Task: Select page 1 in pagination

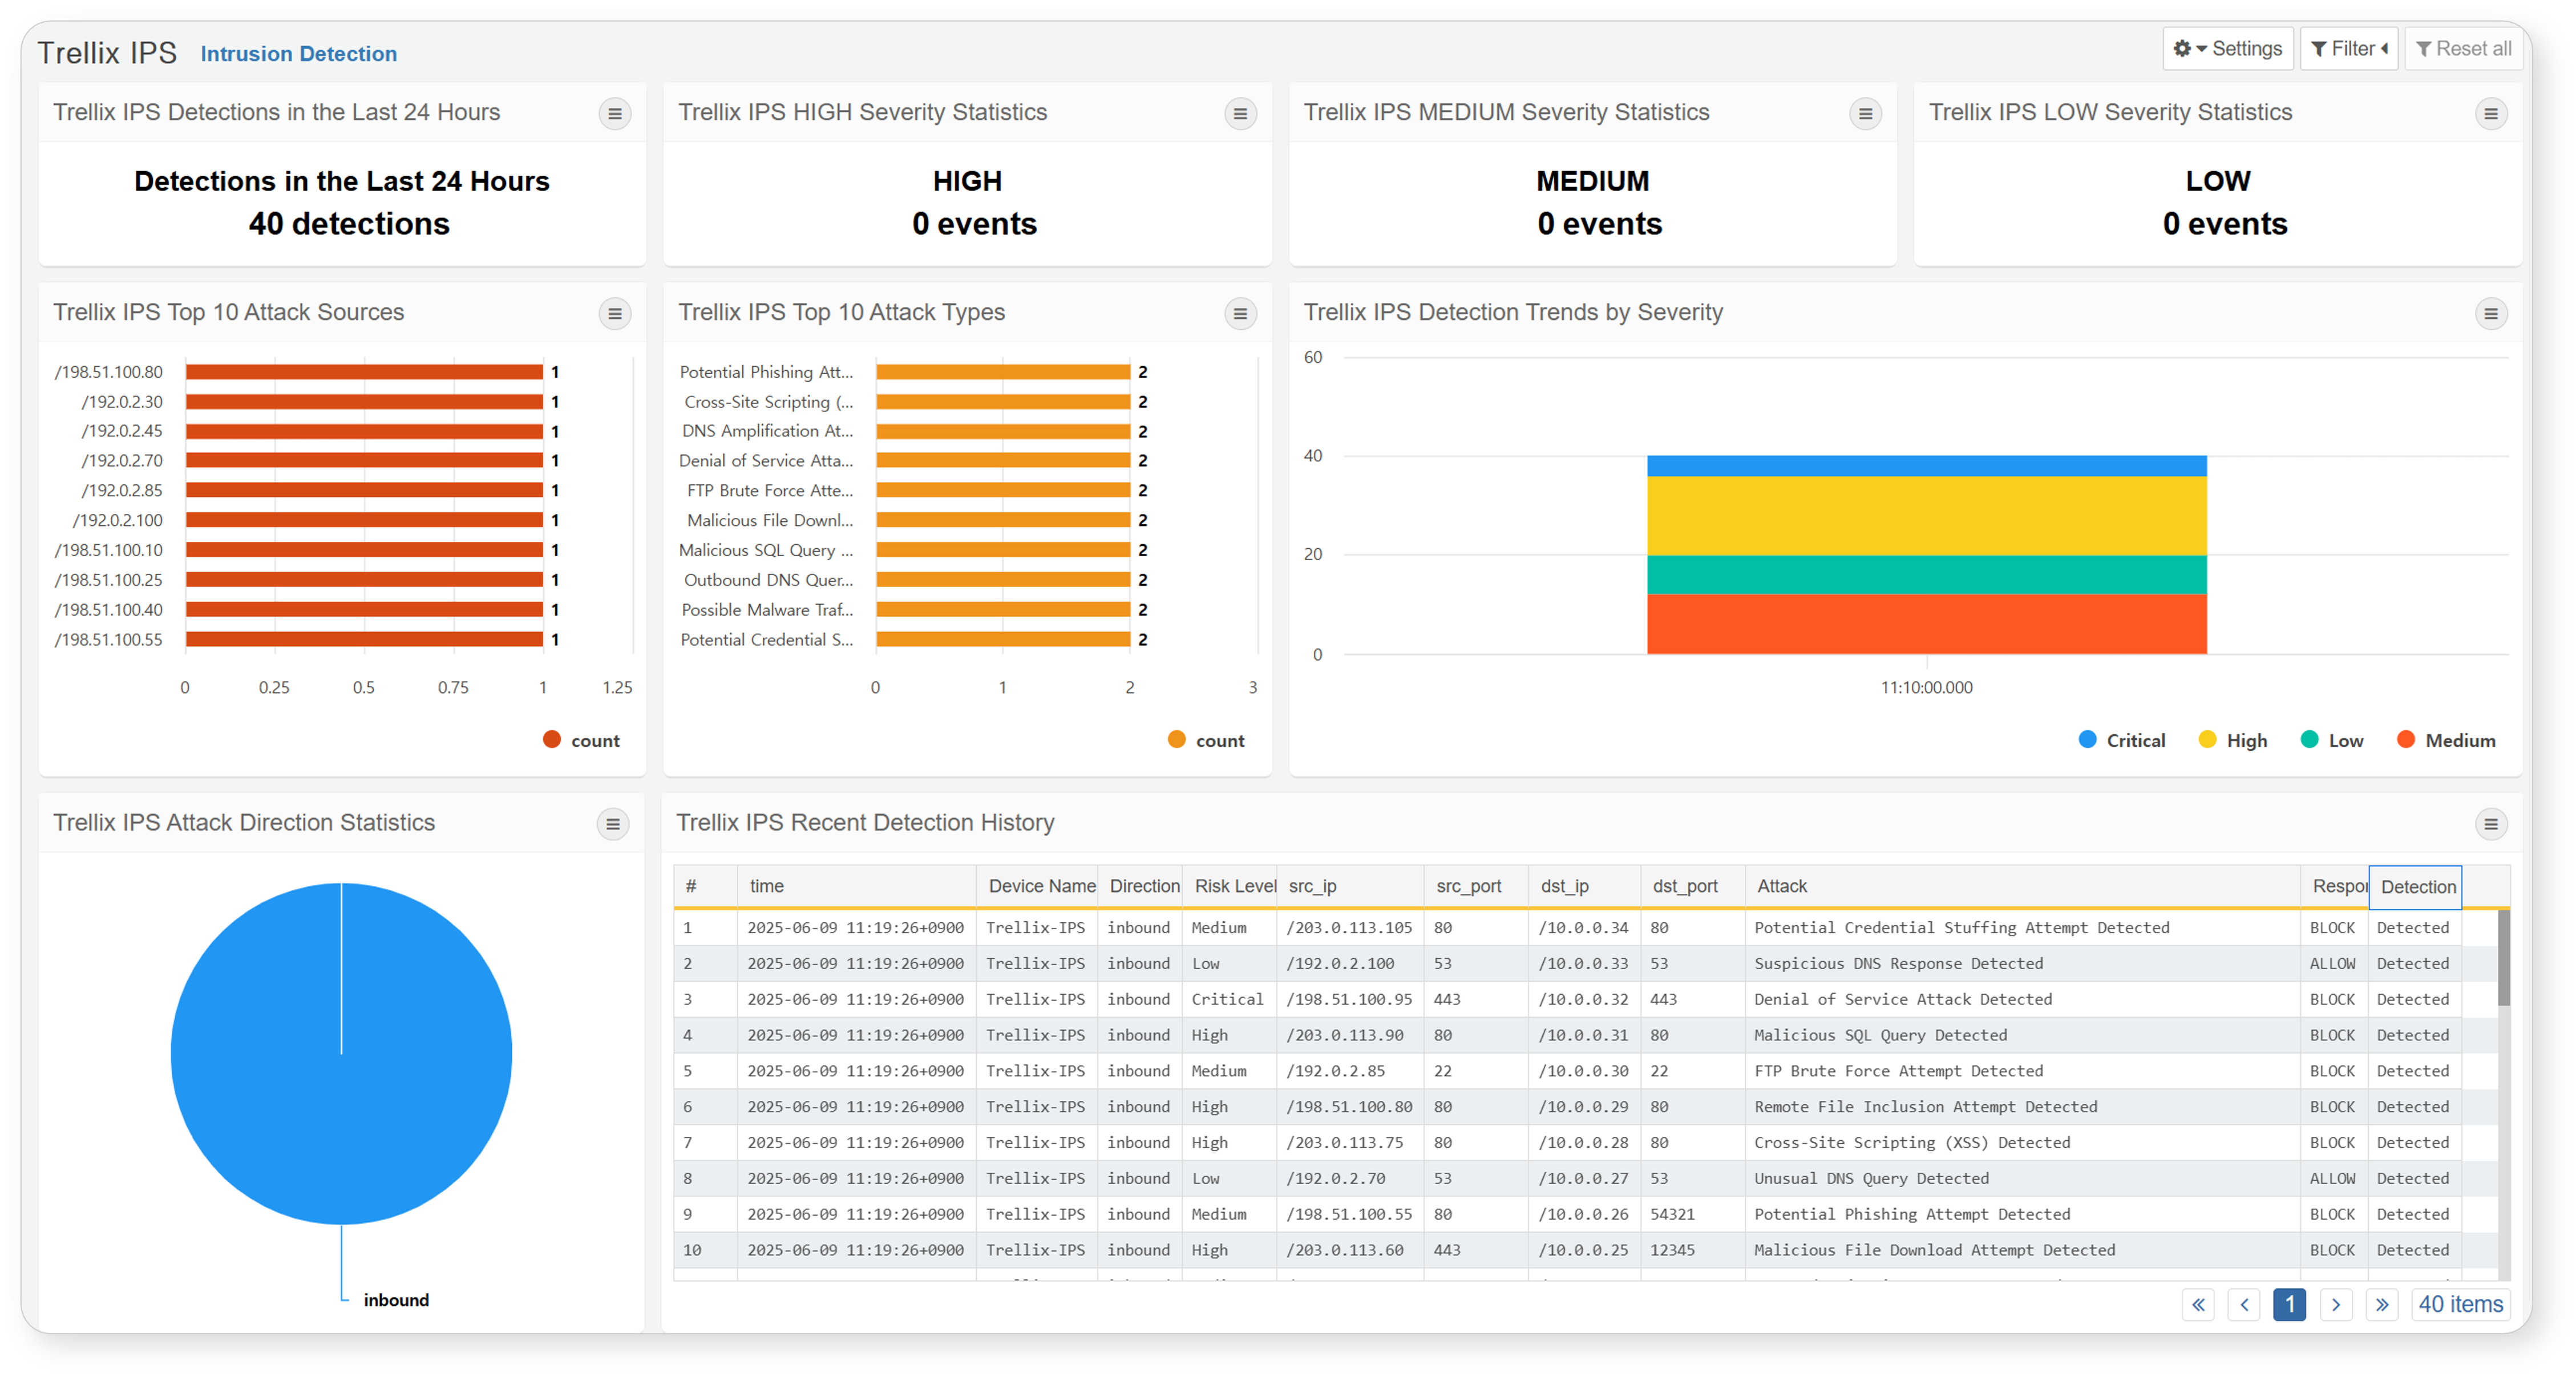Action: pos(2290,1304)
